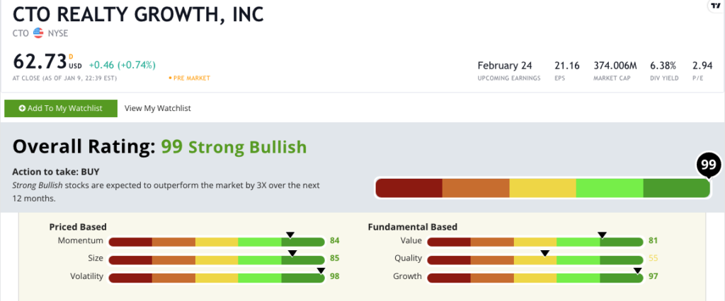
Task: Click the 99 rating bubble marker
Action: click(x=709, y=165)
